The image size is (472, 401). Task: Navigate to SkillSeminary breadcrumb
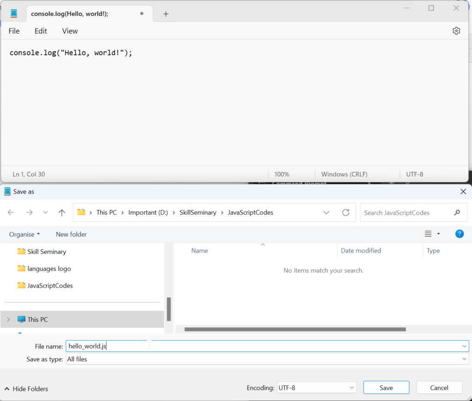point(198,212)
